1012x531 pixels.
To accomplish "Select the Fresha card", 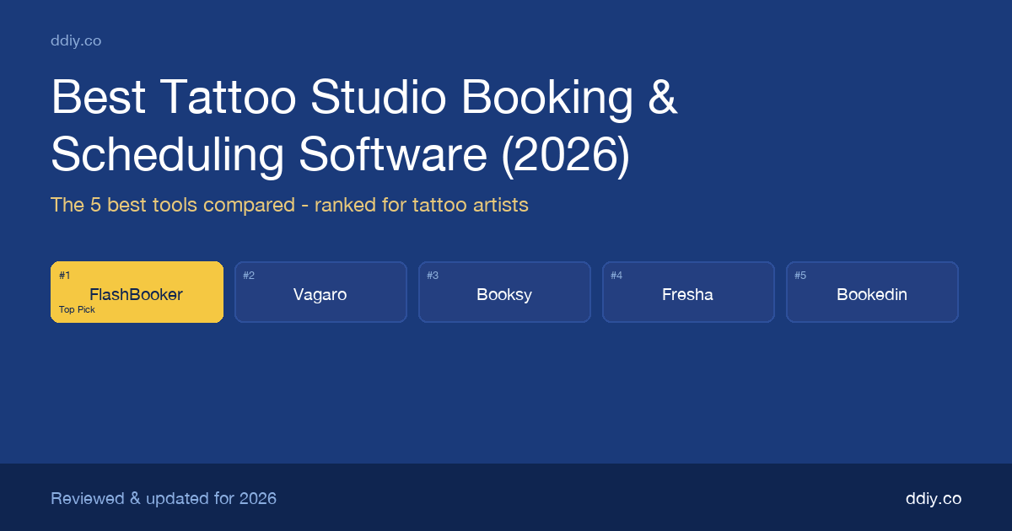I will coord(688,292).
